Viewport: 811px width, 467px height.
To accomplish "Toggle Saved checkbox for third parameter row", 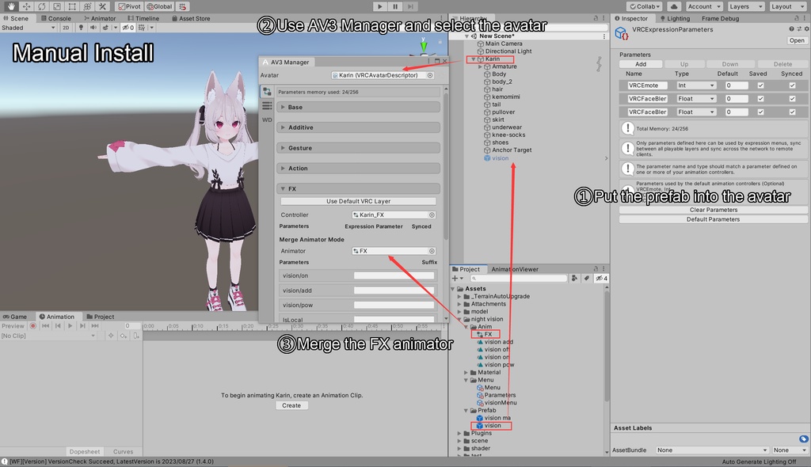I will click(x=760, y=112).
